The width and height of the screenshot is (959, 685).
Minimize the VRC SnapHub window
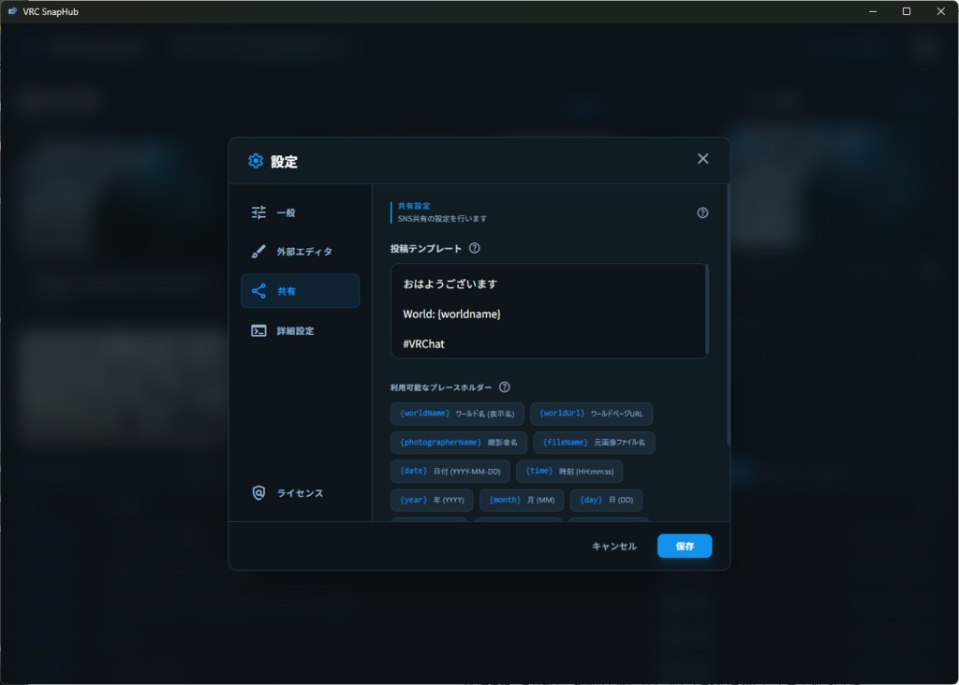click(873, 11)
